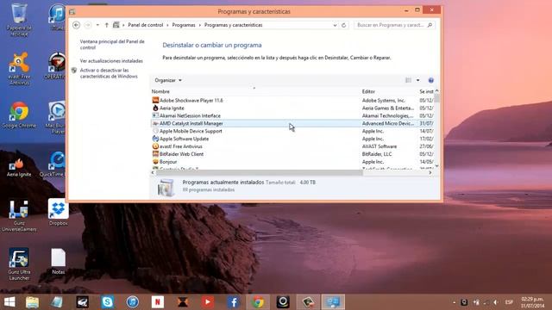
Task: Select Adobe Shockwave Player 11.6 row
Action: pos(292,100)
